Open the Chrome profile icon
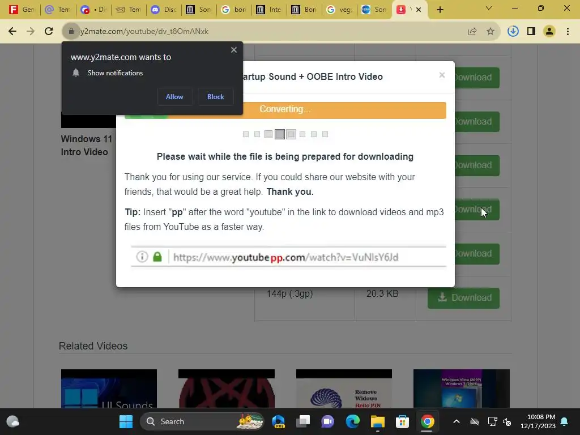580x435 pixels. click(x=549, y=32)
